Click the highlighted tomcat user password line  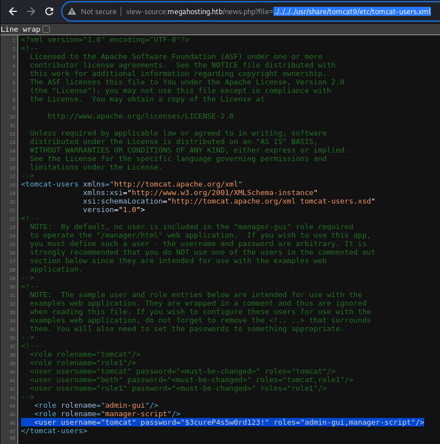(223, 422)
